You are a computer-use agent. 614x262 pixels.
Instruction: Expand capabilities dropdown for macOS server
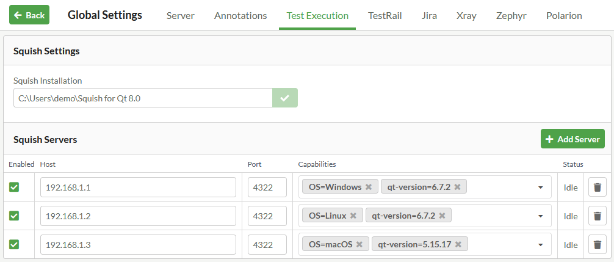coord(540,245)
